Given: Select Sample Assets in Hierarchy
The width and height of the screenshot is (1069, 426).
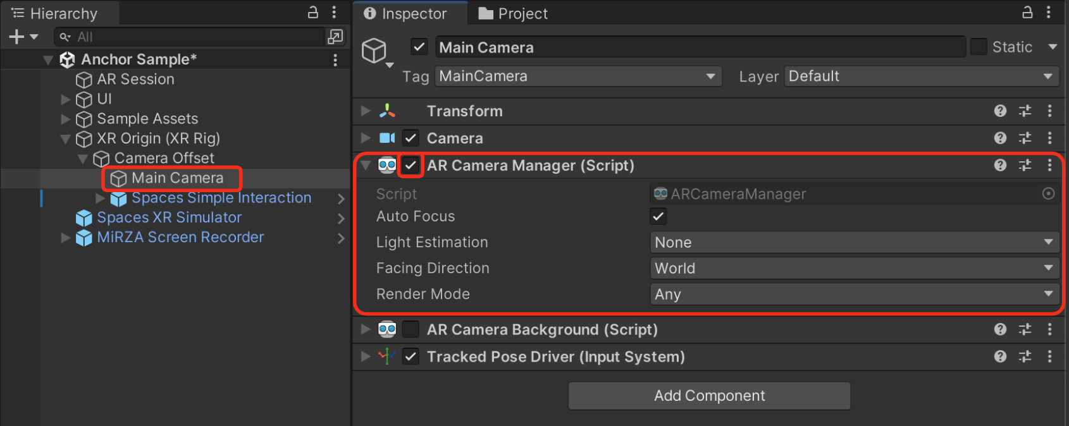Looking at the screenshot, I should [x=147, y=119].
